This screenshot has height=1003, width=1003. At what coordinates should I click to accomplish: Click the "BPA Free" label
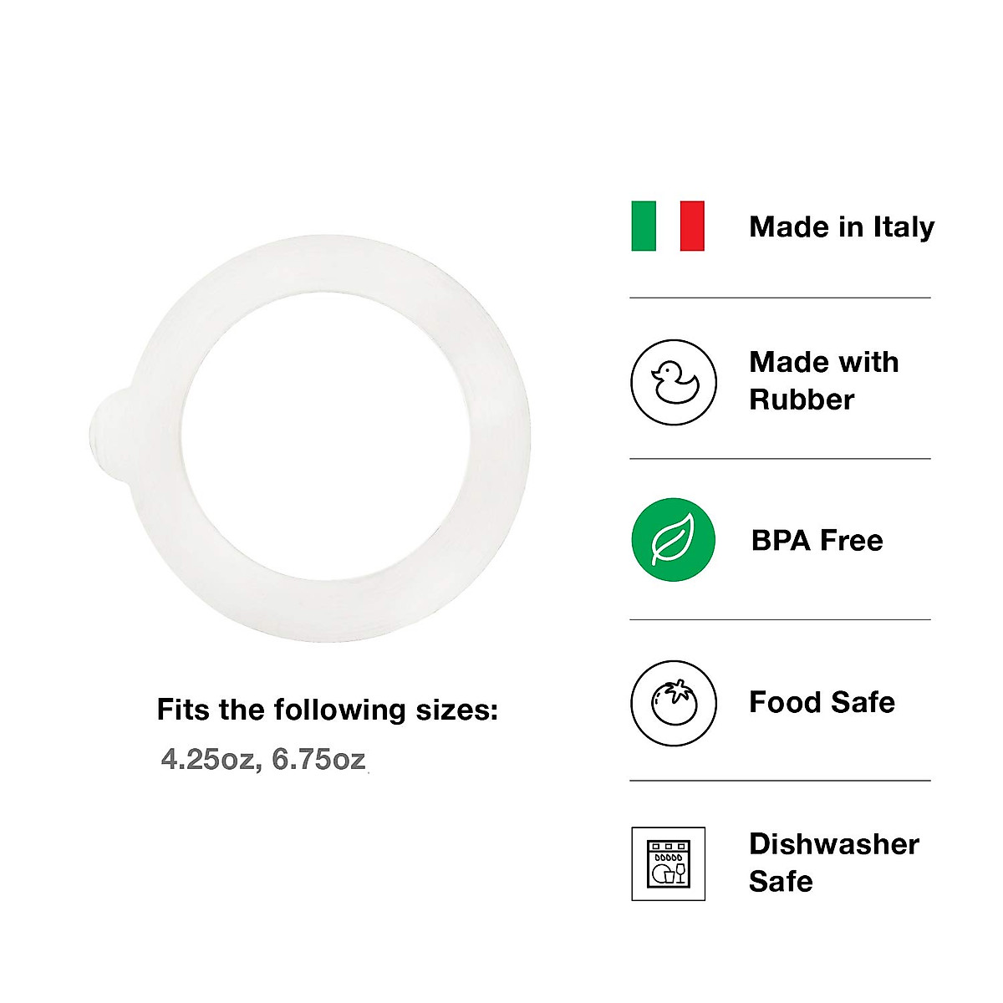click(817, 541)
